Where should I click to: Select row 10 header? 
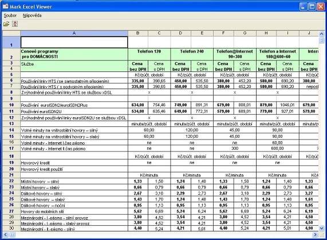[11, 105]
